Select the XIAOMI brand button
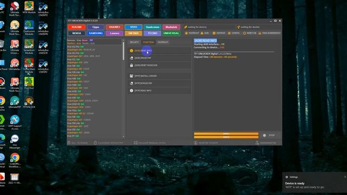 pos(76,27)
